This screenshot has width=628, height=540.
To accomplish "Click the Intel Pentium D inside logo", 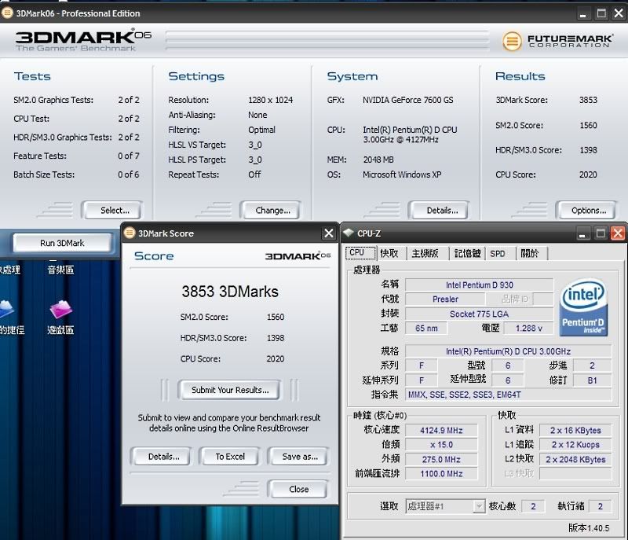I will [x=583, y=308].
